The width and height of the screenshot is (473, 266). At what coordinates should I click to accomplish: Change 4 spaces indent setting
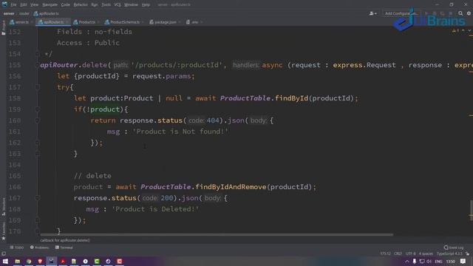pos(426,254)
